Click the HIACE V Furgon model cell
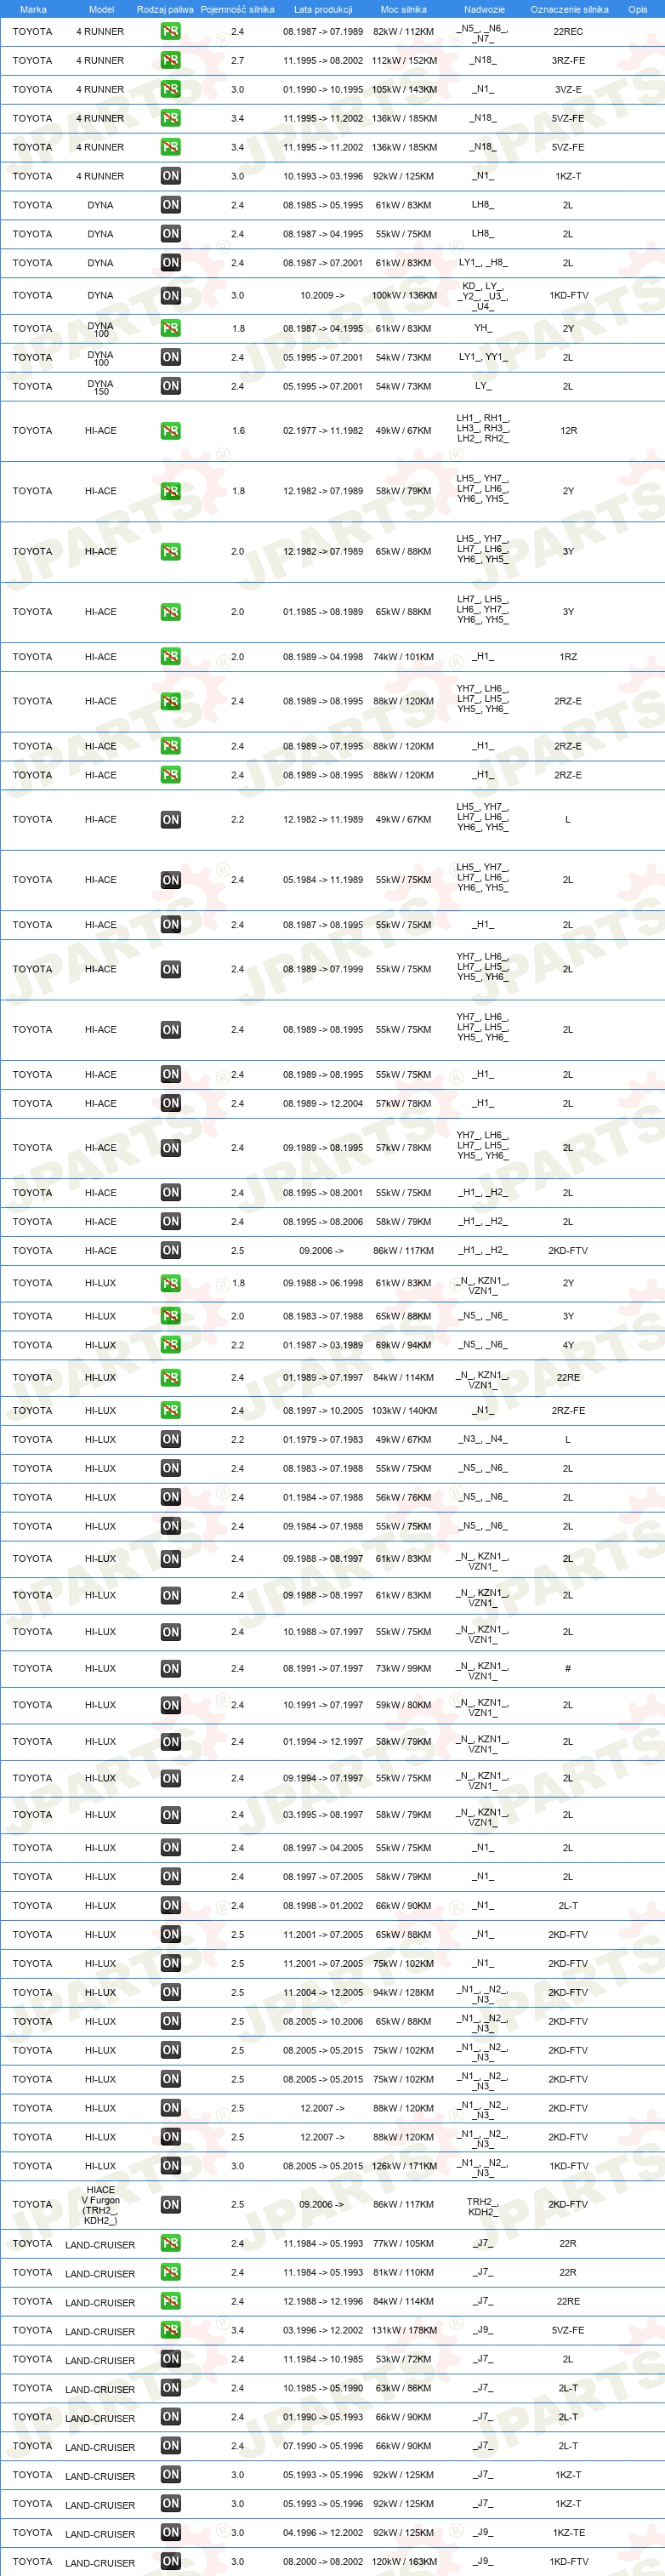665x2576 pixels. [101, 2205]
